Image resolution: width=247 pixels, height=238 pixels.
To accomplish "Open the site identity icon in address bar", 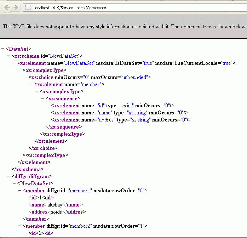I will (x=28, y=7).
